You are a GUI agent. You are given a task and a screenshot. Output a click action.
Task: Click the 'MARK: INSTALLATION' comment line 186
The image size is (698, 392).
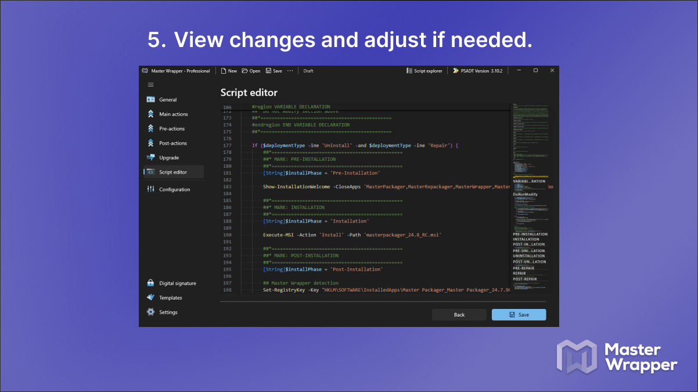click(294, 207)
